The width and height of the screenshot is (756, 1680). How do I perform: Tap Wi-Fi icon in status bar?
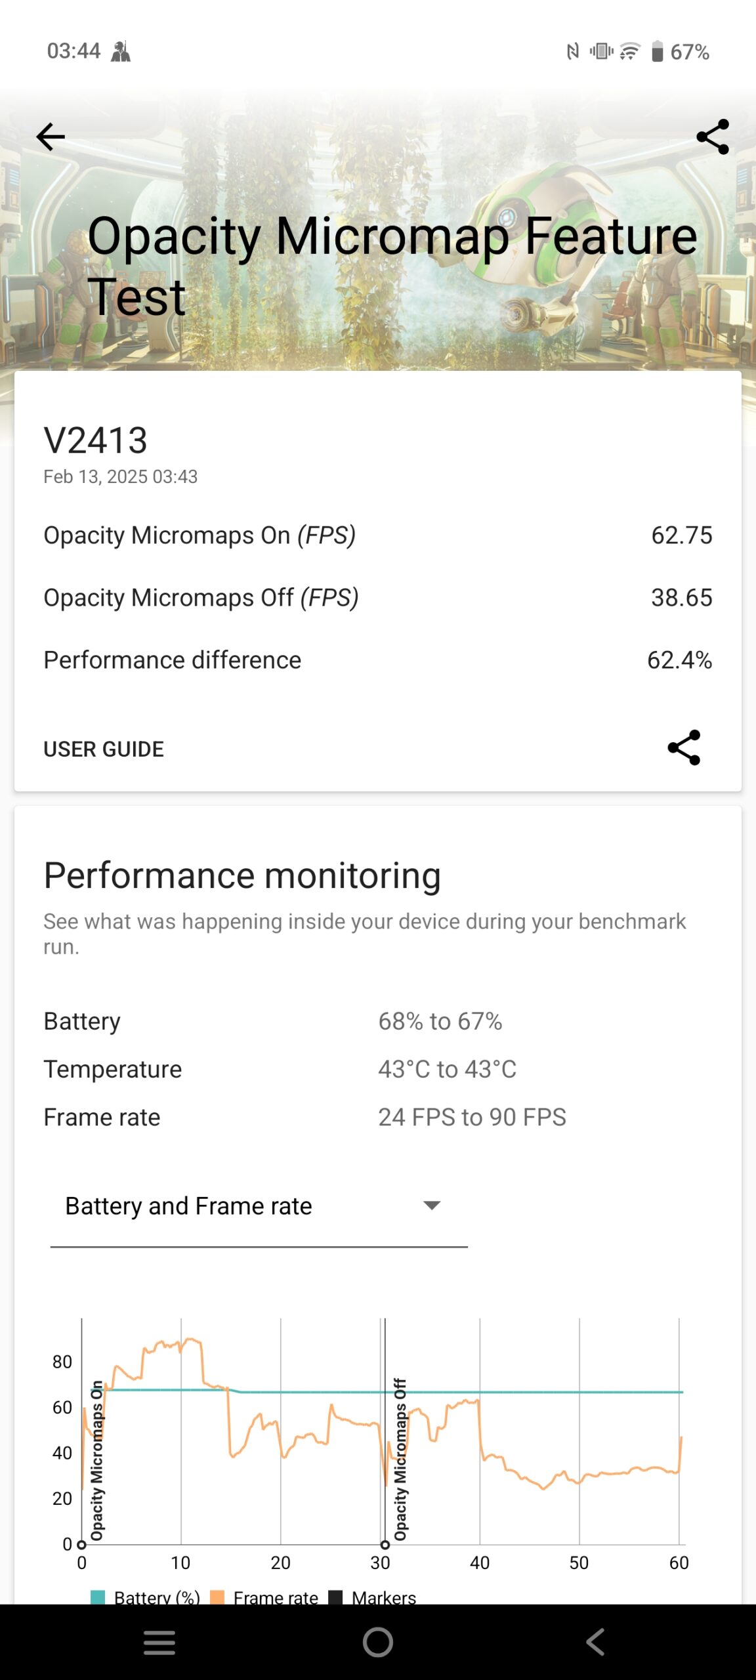click(x=630, y=51)
